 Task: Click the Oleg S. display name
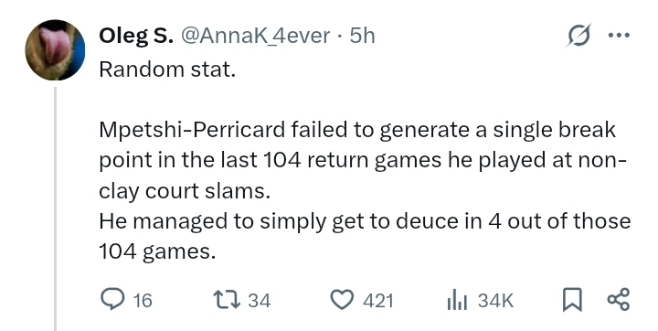click(x=135, y=36)
